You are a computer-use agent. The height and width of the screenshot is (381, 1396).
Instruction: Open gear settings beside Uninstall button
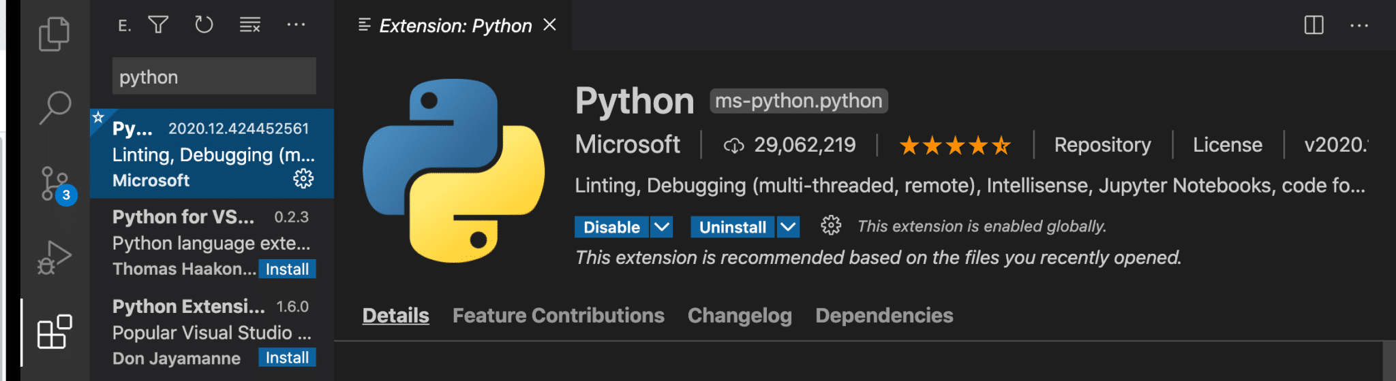831,225
